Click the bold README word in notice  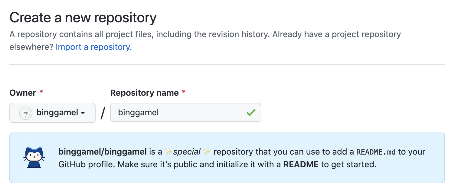[x=301, y=165]
